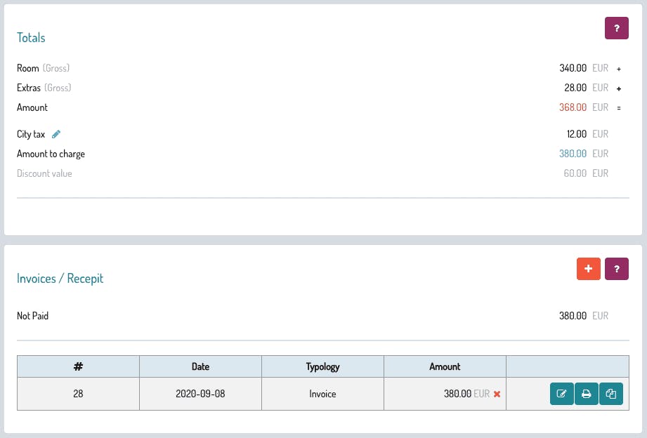Click the 368.00 Amount value in red
The image size is (647, 438).
pyautogui.click(x=573, y=107)
